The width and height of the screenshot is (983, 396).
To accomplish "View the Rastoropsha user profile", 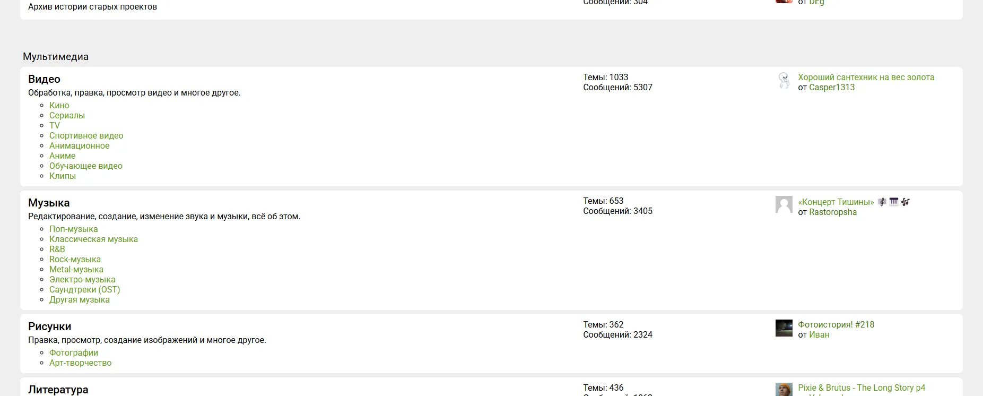I will 833,212.
